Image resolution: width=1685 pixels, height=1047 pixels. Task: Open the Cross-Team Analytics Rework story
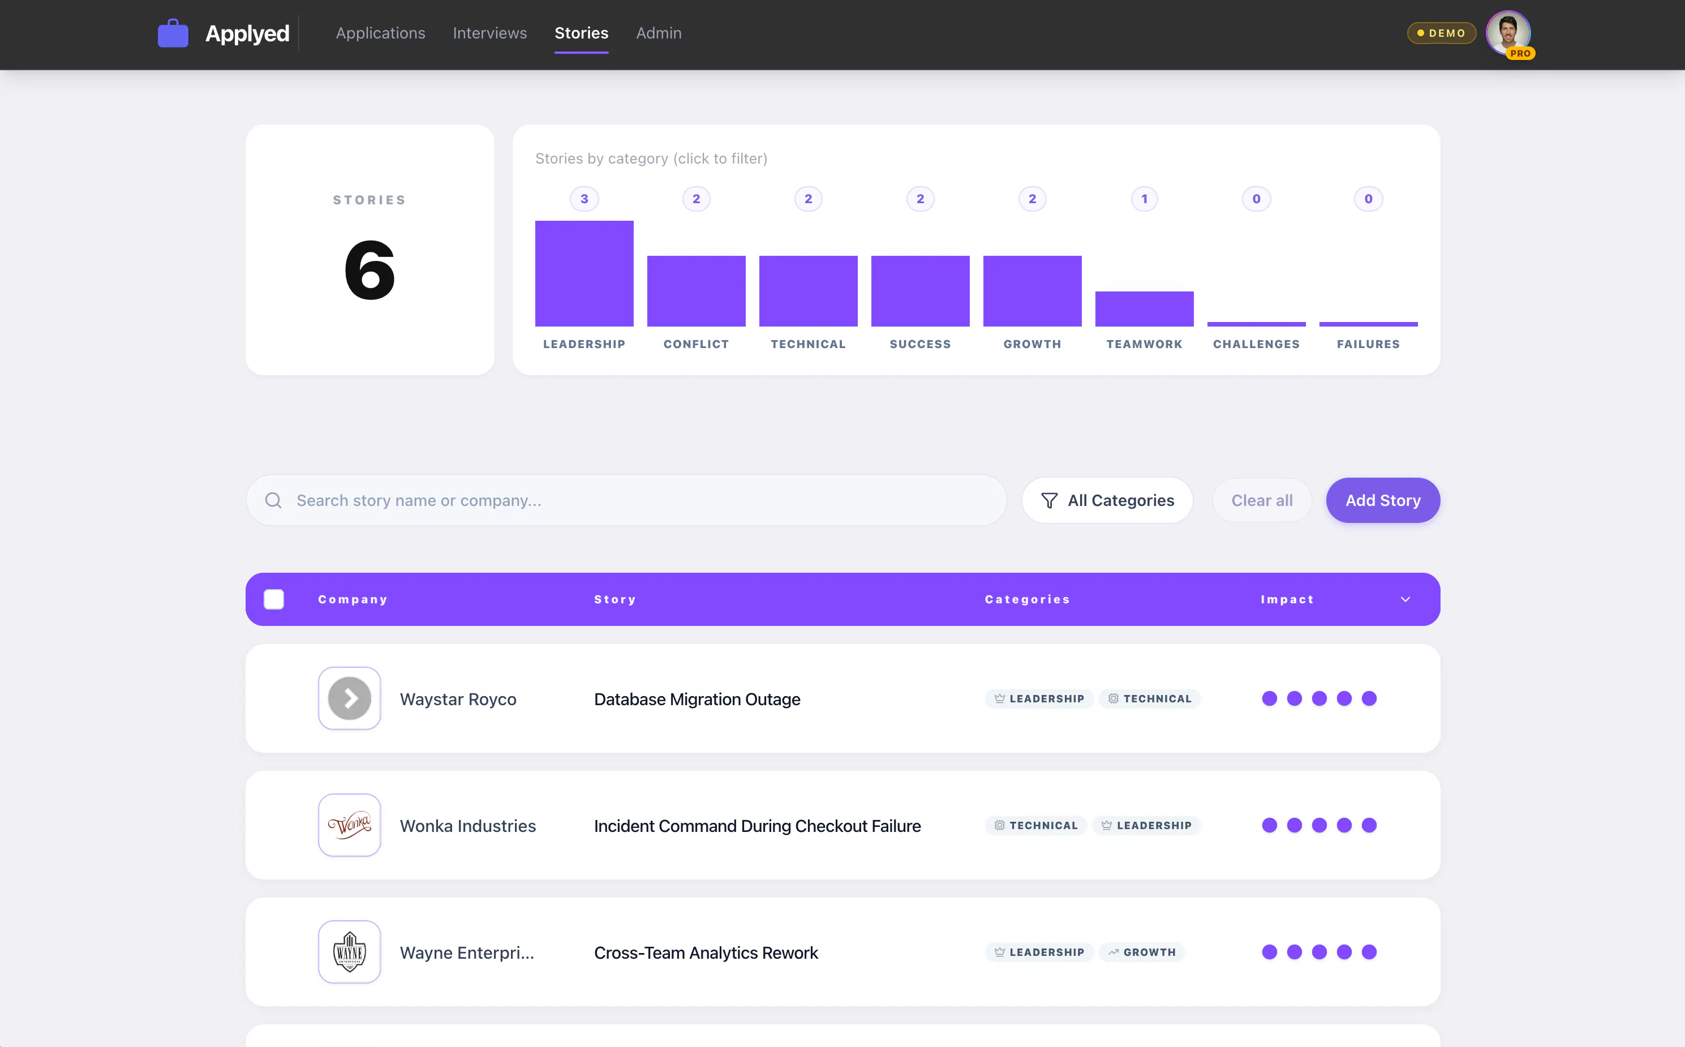pos(706,952)
